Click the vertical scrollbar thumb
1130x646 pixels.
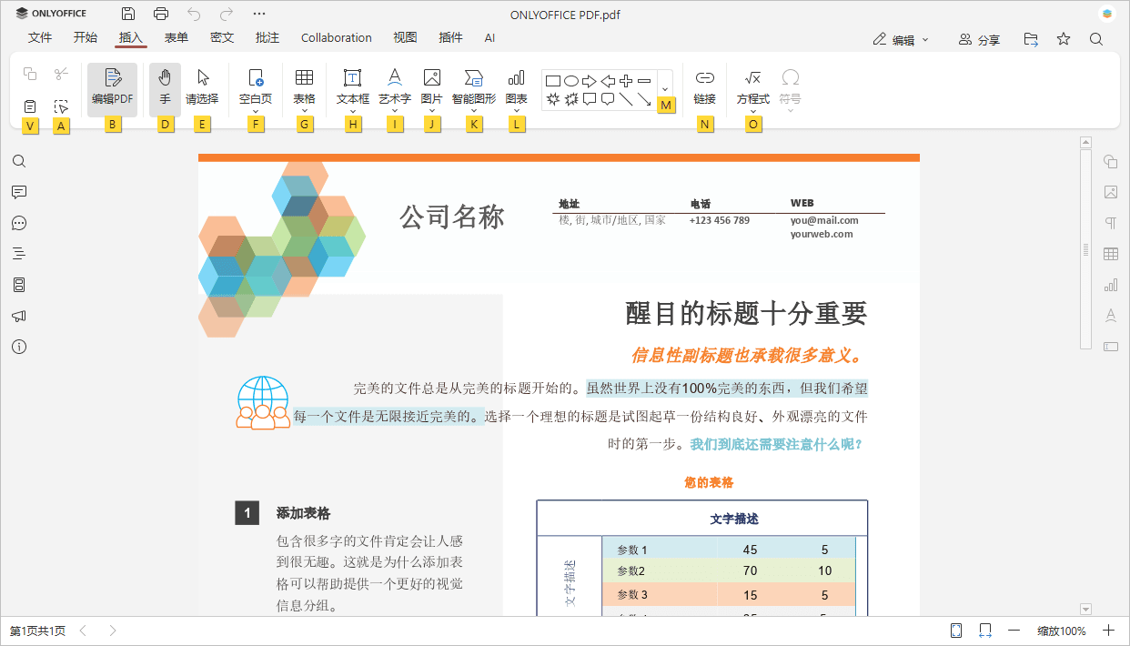click(x=1085, y=248)
